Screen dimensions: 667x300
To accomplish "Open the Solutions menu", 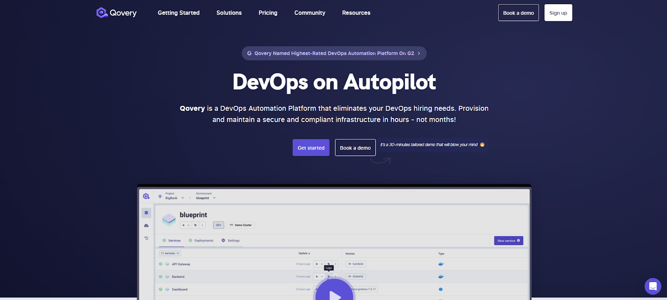I will click(x=229, y=13).
